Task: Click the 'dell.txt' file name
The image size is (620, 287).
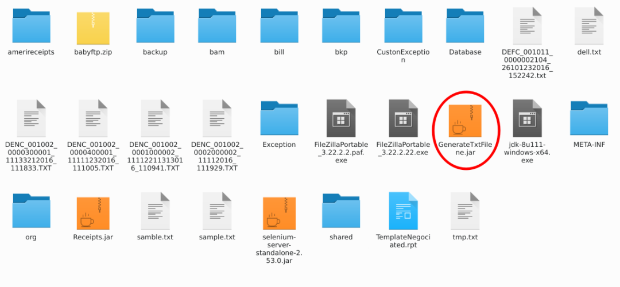Action: pos(589,52)
